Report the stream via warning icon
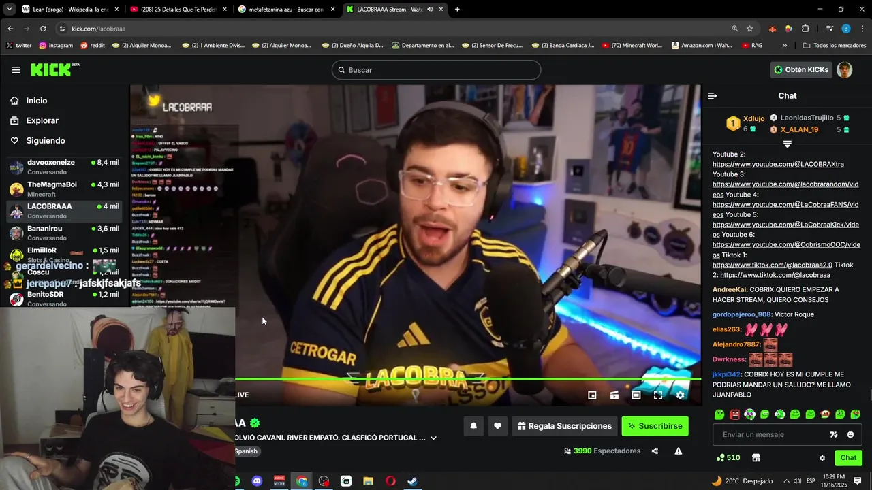The image size is (872, 490). pos(678,451)
